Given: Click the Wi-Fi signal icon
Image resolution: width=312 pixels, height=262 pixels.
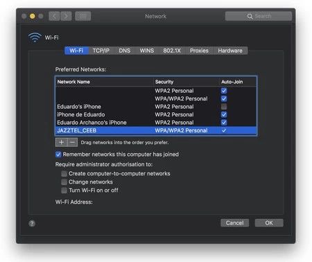Looking at the screenshot, I should click(x=35, y=37).
